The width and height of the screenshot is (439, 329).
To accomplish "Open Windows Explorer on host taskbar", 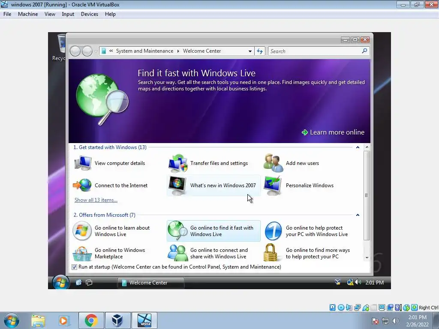I will pos(38,321).
